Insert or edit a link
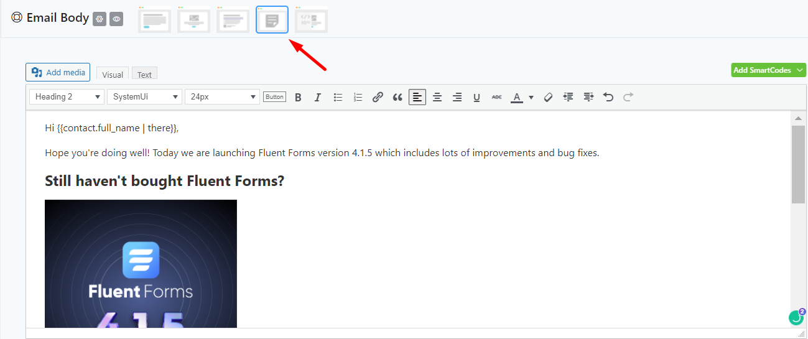This screenshot has width=808, height=339. tap(378, 97)
